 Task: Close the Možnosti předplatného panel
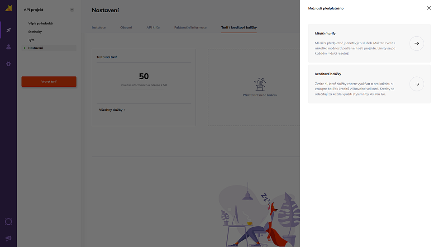[x=429, y=8]
